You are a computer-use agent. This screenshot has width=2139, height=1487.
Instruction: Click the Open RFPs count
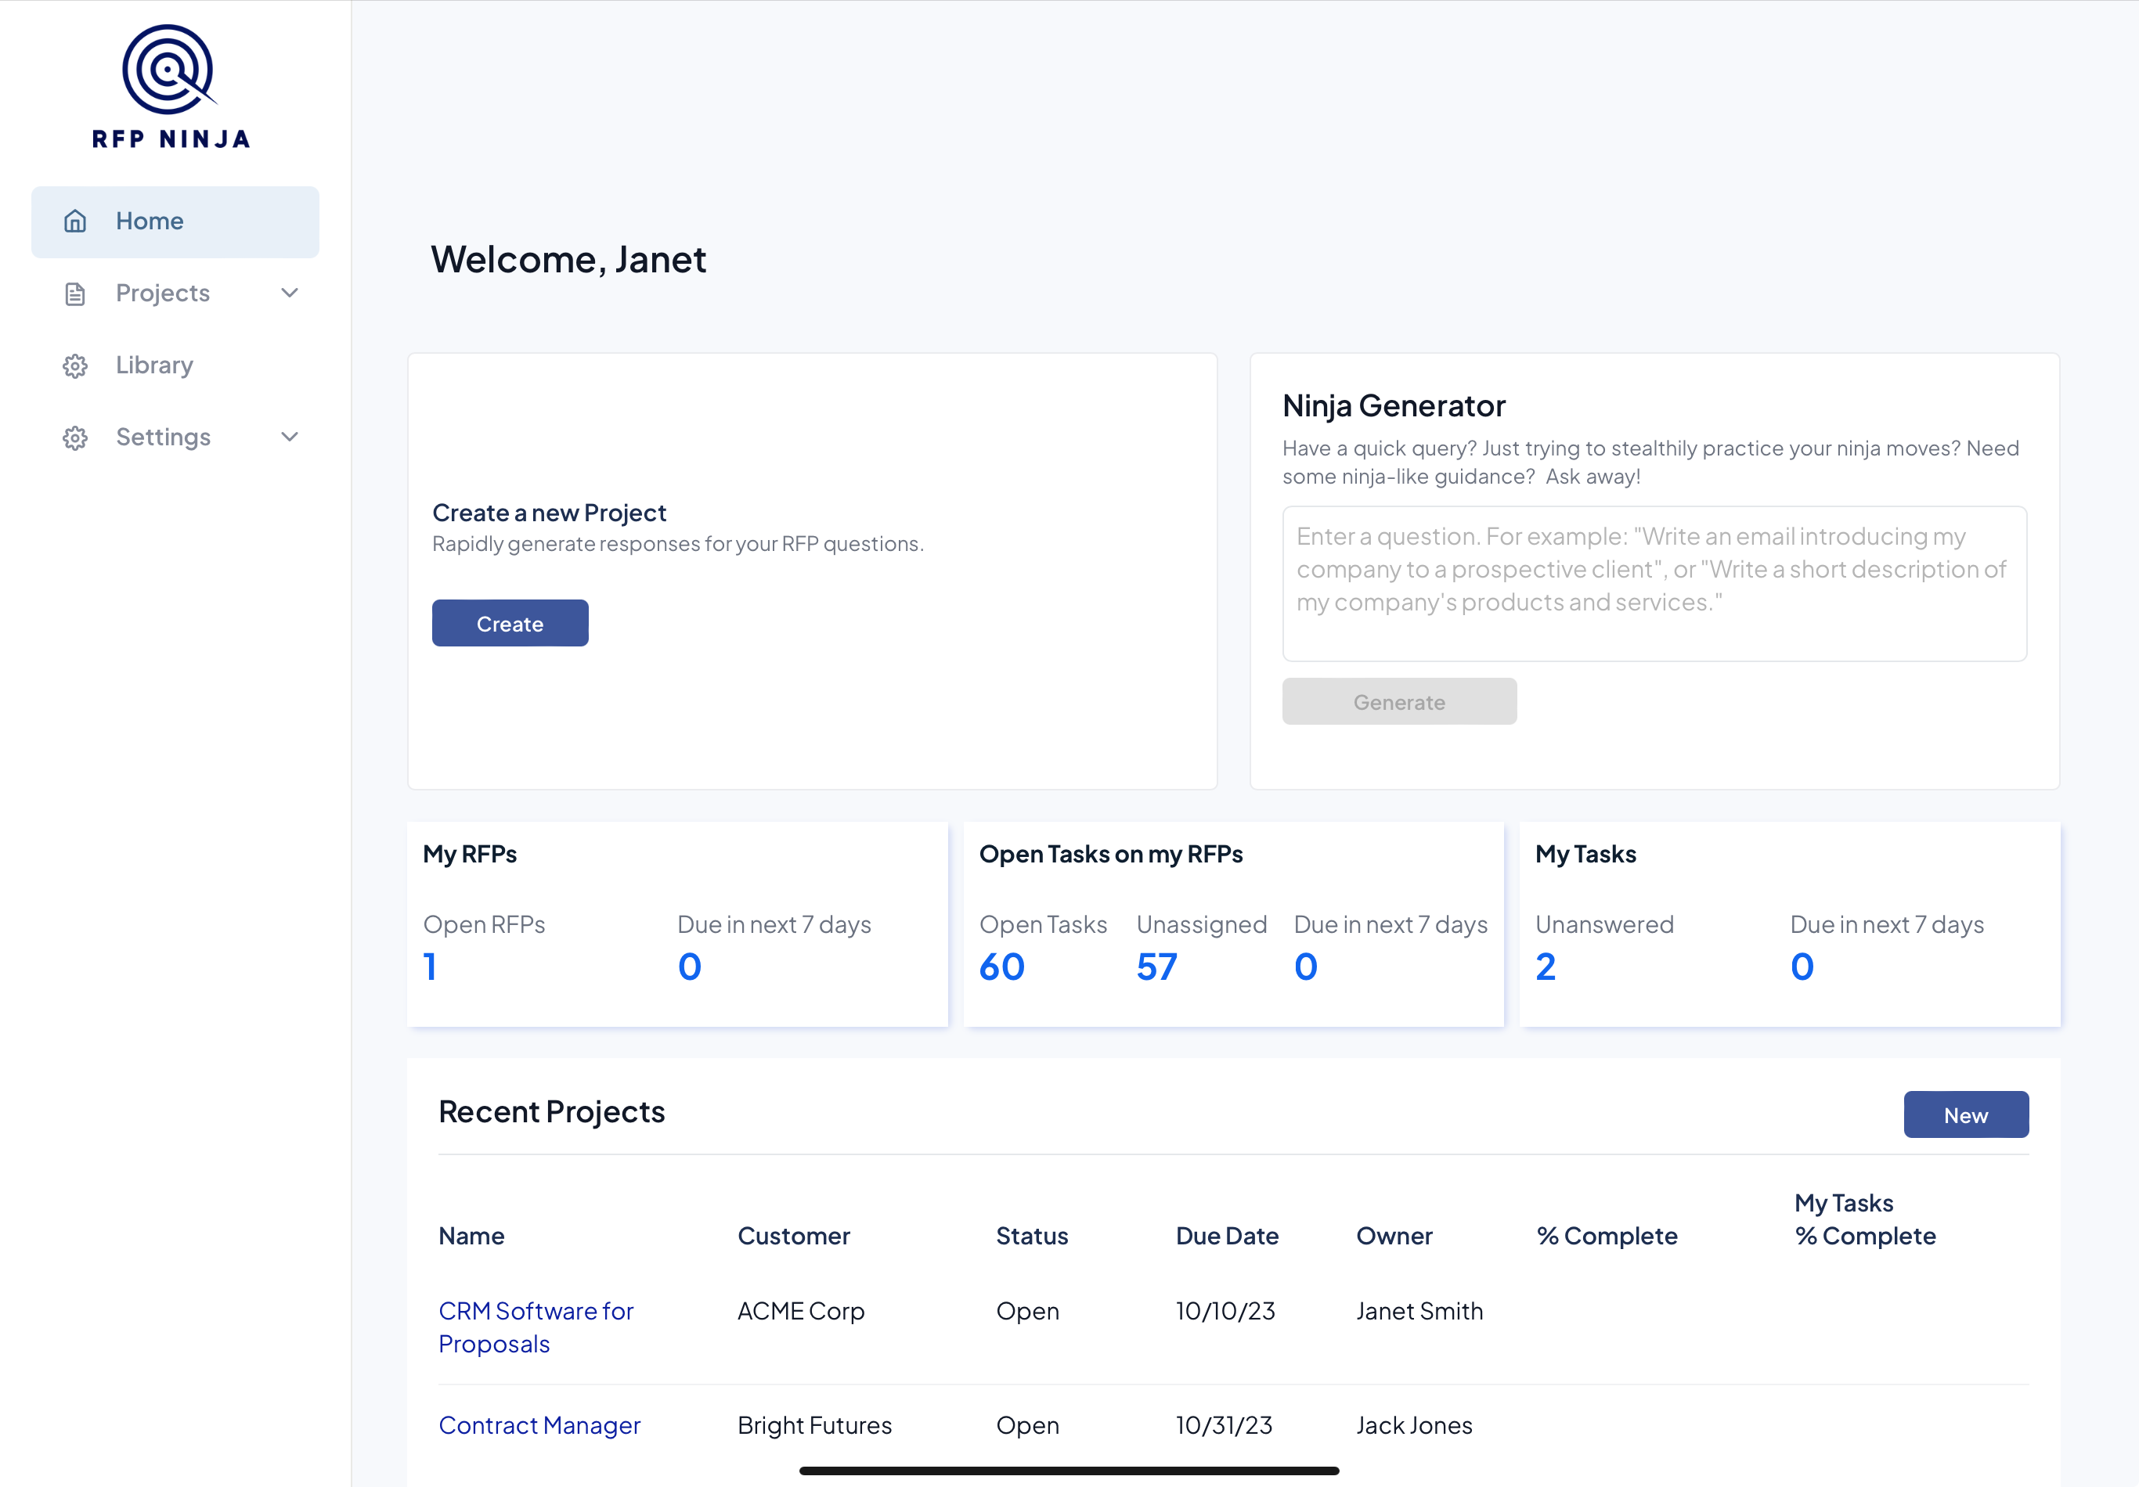coord(431,967)
